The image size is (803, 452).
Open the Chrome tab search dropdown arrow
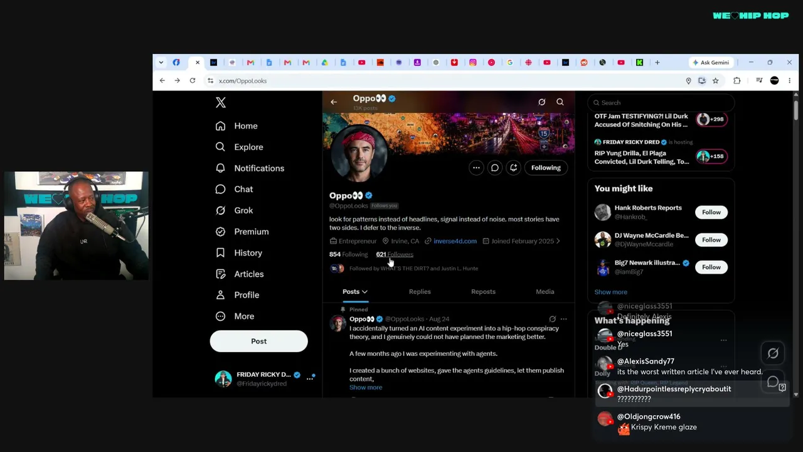[161, 62]
